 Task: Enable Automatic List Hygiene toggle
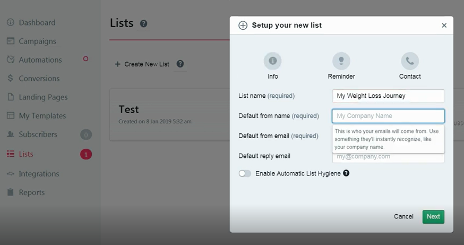(x=245, y=173)
